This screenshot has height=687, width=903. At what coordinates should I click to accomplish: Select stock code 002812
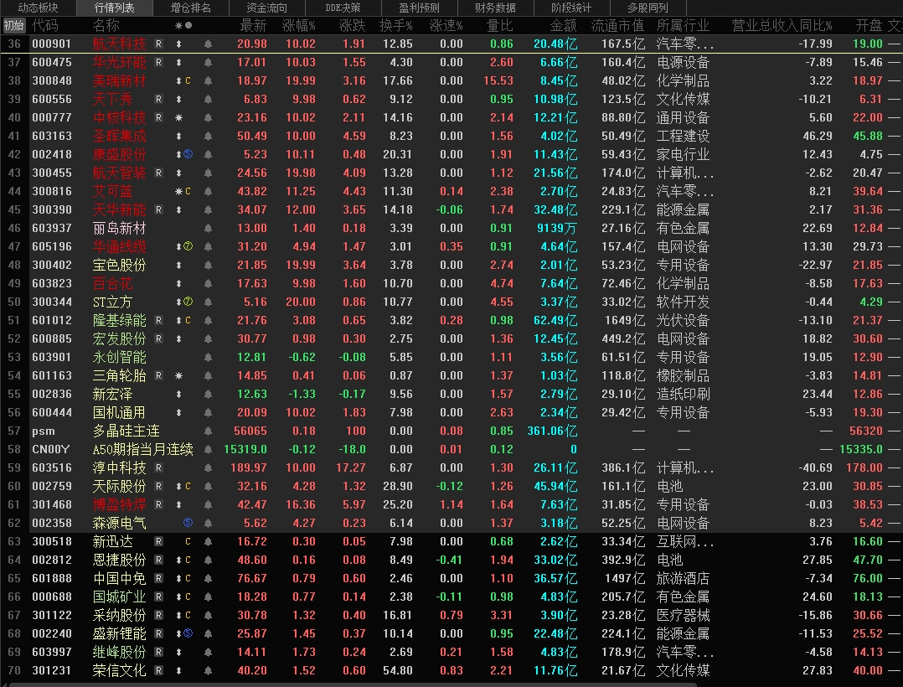coord(52,560)
